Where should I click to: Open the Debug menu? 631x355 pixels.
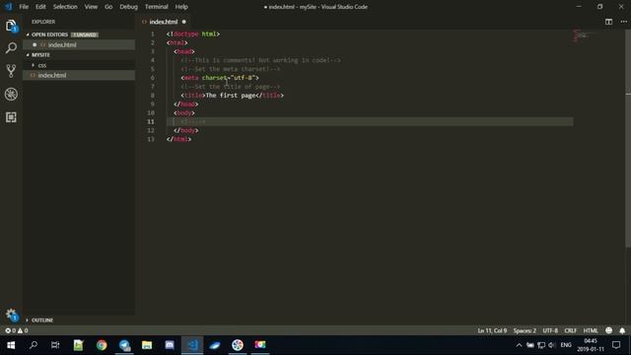pos(129,7)
